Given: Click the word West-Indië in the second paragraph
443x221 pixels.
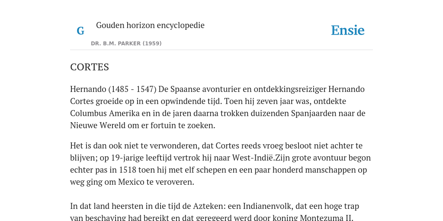Looking at the screenshot, I should 253,158.
